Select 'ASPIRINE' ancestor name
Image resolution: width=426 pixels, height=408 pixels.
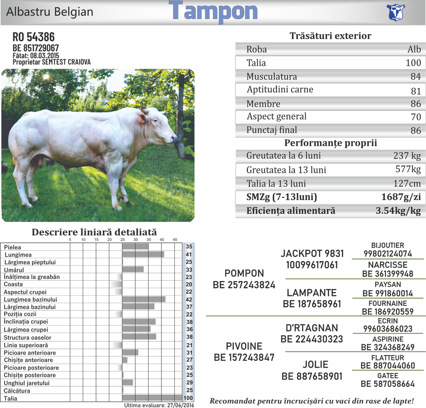(388, 339)
